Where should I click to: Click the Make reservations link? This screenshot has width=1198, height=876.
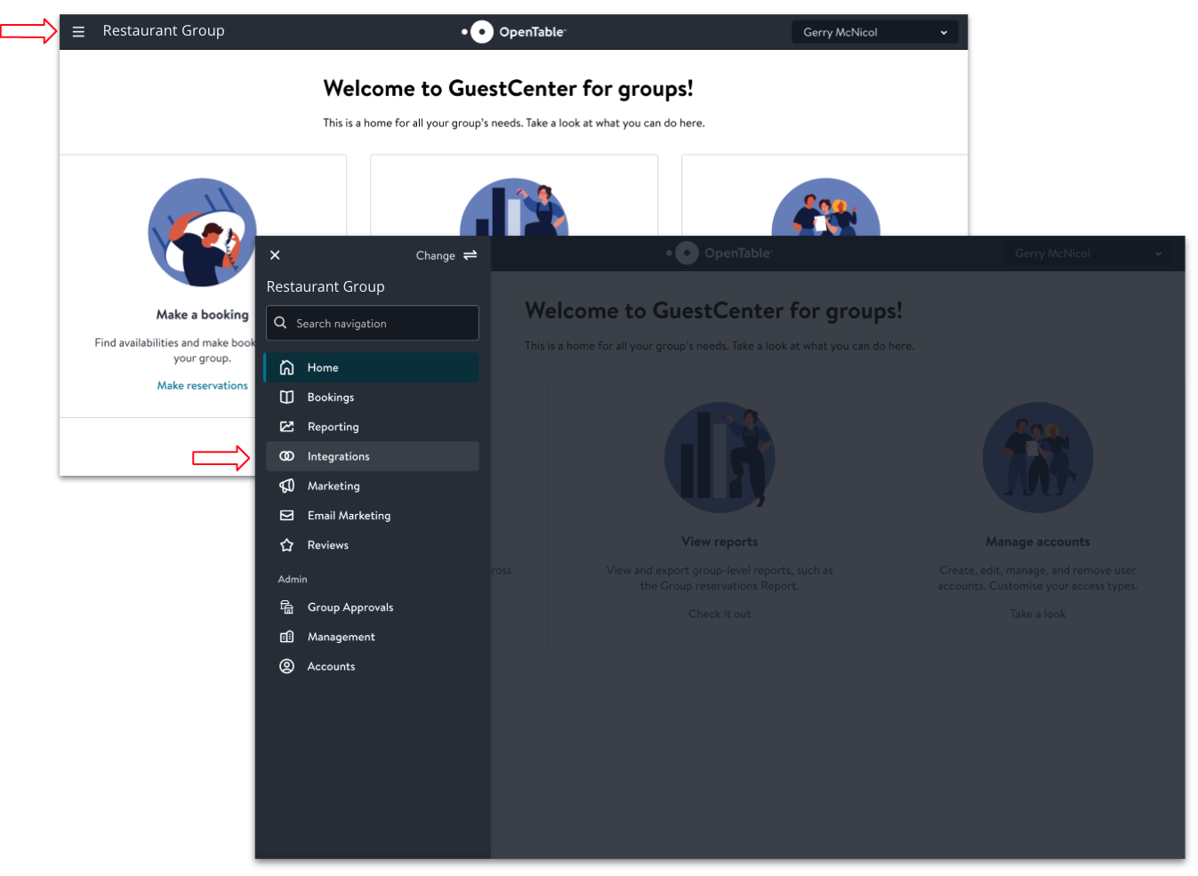(x=203, y=386)
